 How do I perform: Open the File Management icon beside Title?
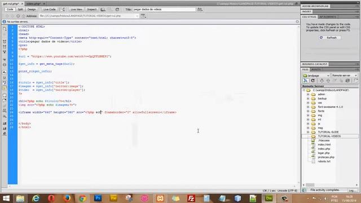tap(200, 10)
